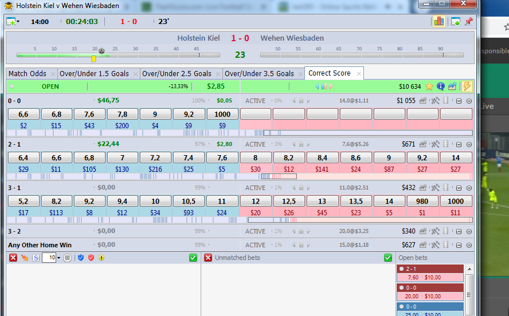The image size is (509, 316).
Task: Open tools icon in 2 - 1 row
Action: coord(435,144)
